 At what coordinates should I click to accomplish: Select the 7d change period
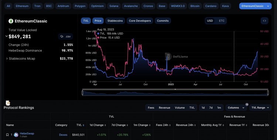pos(211,108)
